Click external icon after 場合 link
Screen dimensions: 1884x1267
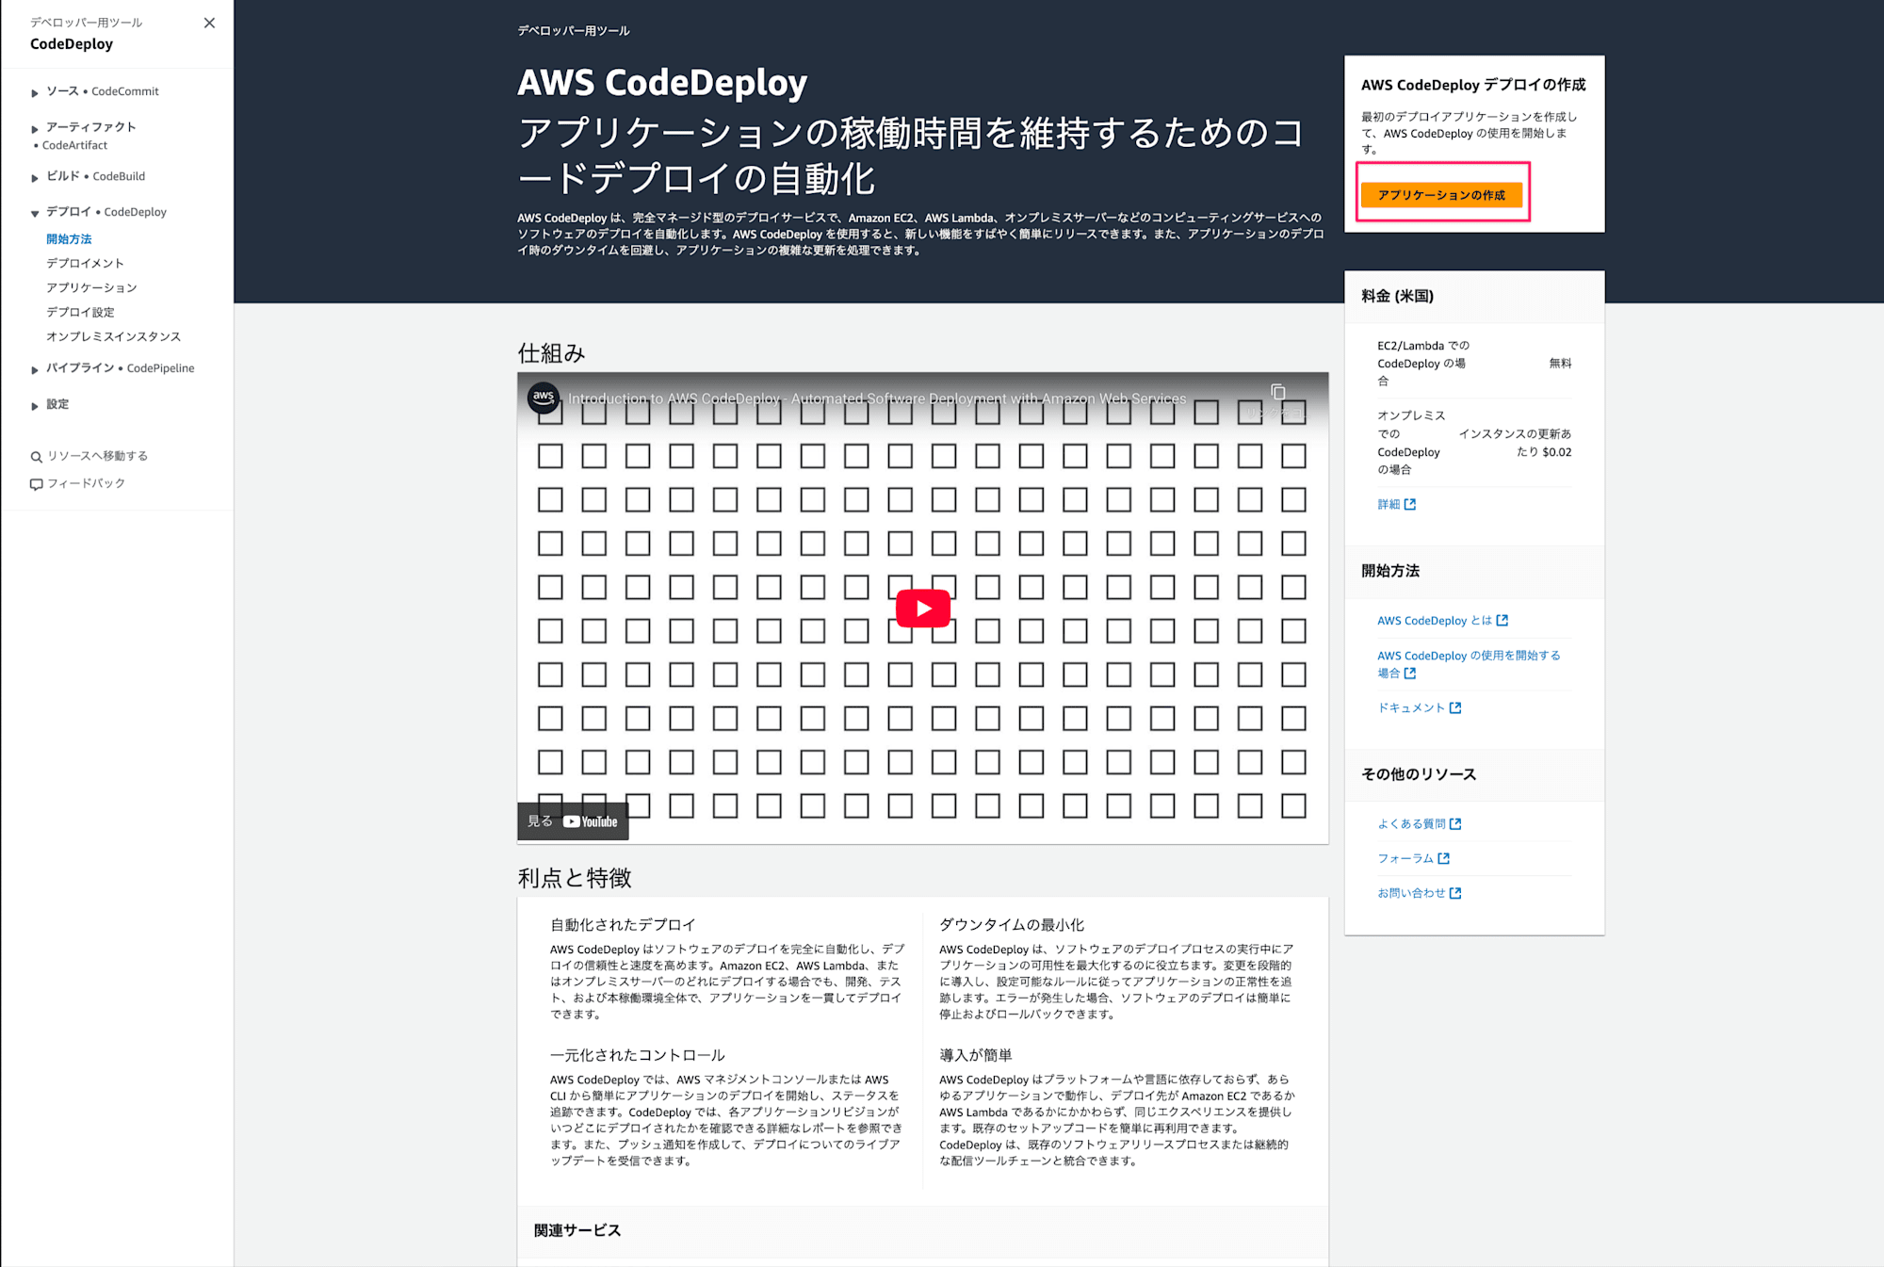pos(1410,674)
